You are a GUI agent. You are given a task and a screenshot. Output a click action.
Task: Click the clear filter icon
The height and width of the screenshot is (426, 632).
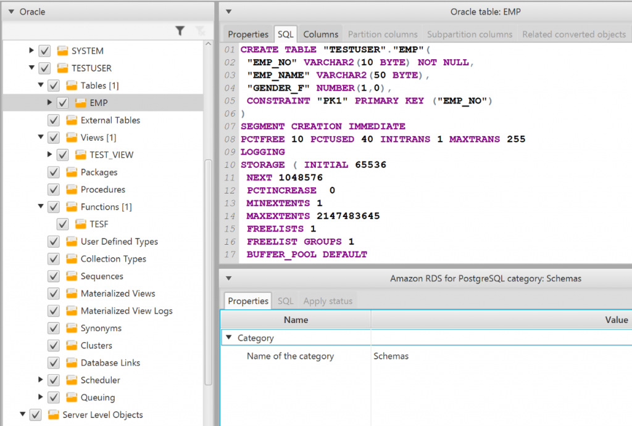click(200, 31)
